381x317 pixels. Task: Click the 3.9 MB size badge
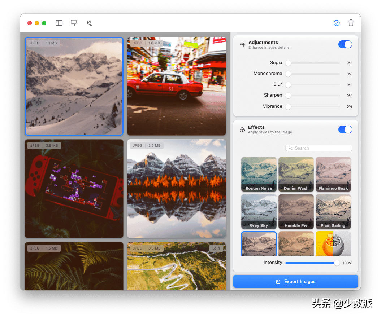[x=52, y=146]
